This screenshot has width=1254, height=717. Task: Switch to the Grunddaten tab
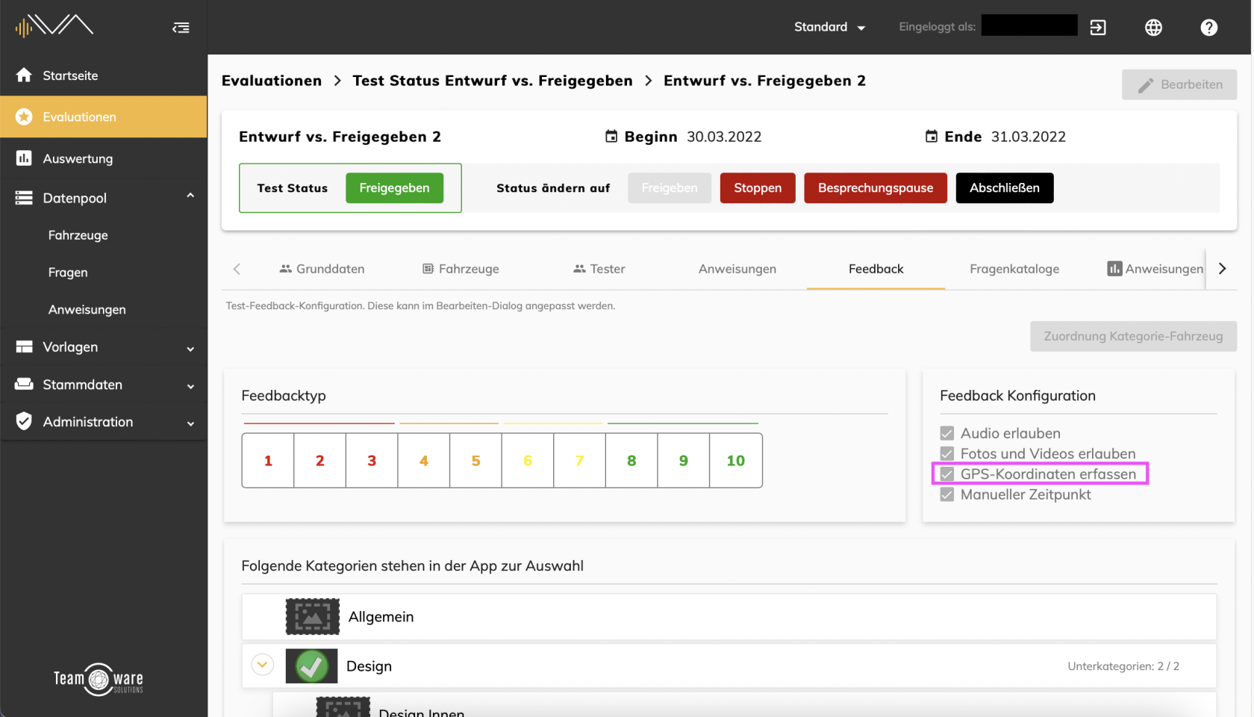point(322,269)
